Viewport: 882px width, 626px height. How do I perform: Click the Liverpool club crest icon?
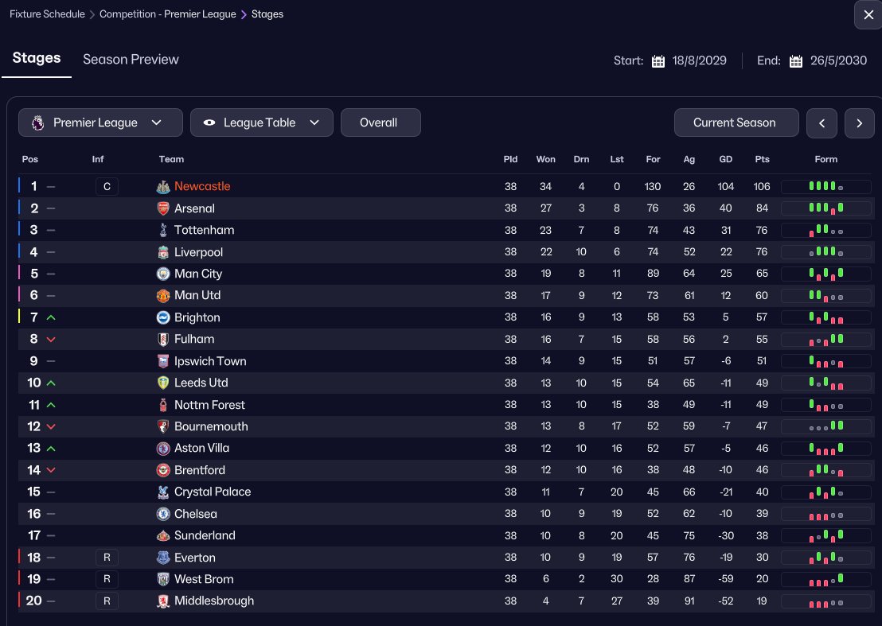tap(163, 252)
